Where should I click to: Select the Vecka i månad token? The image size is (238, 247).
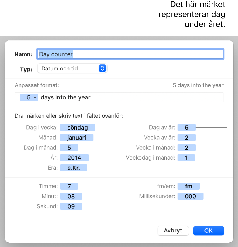click(x=187, y=148)
